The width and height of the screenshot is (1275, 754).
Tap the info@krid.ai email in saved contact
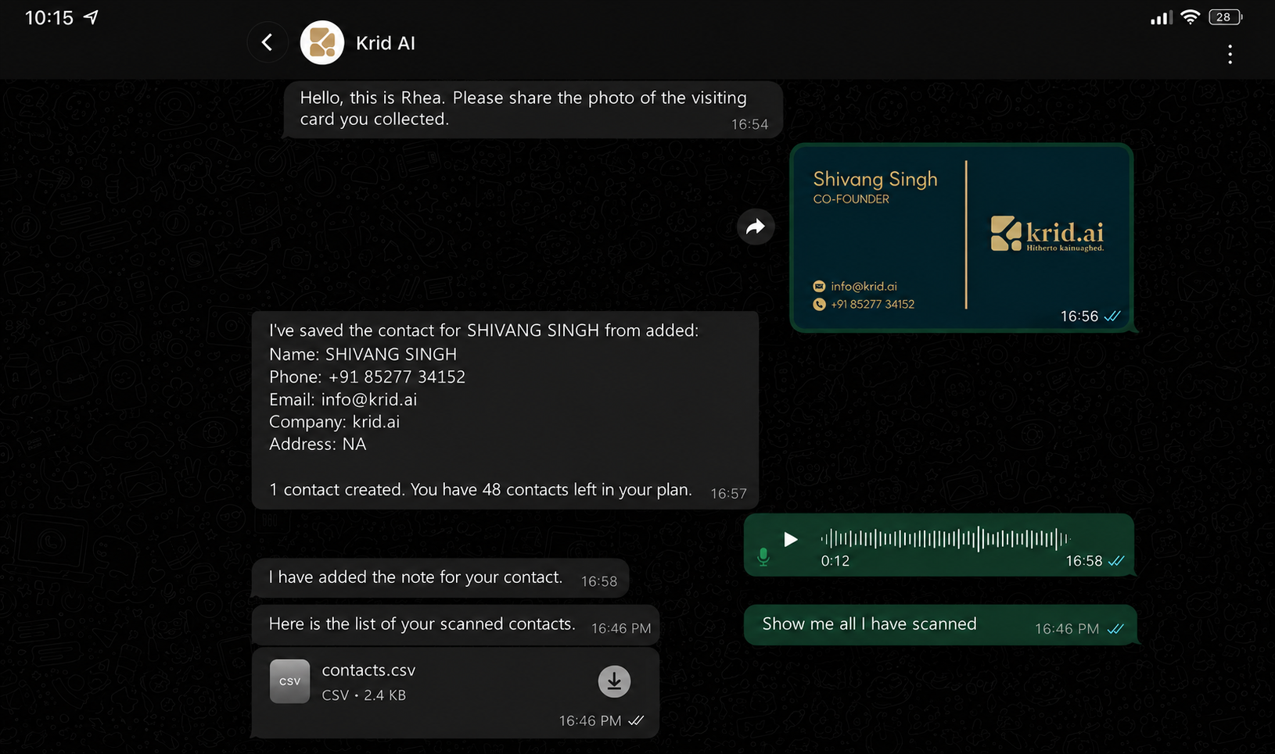(368, 399)
